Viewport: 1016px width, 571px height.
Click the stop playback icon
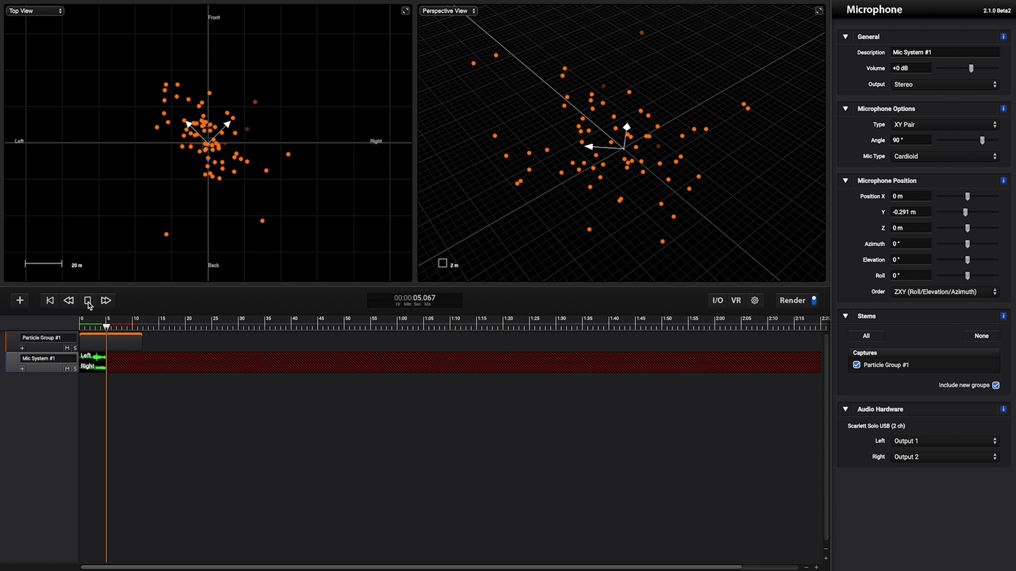coord(87,300)
